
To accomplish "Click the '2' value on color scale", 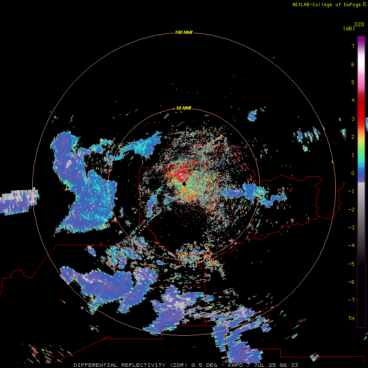I will (353, 137).
